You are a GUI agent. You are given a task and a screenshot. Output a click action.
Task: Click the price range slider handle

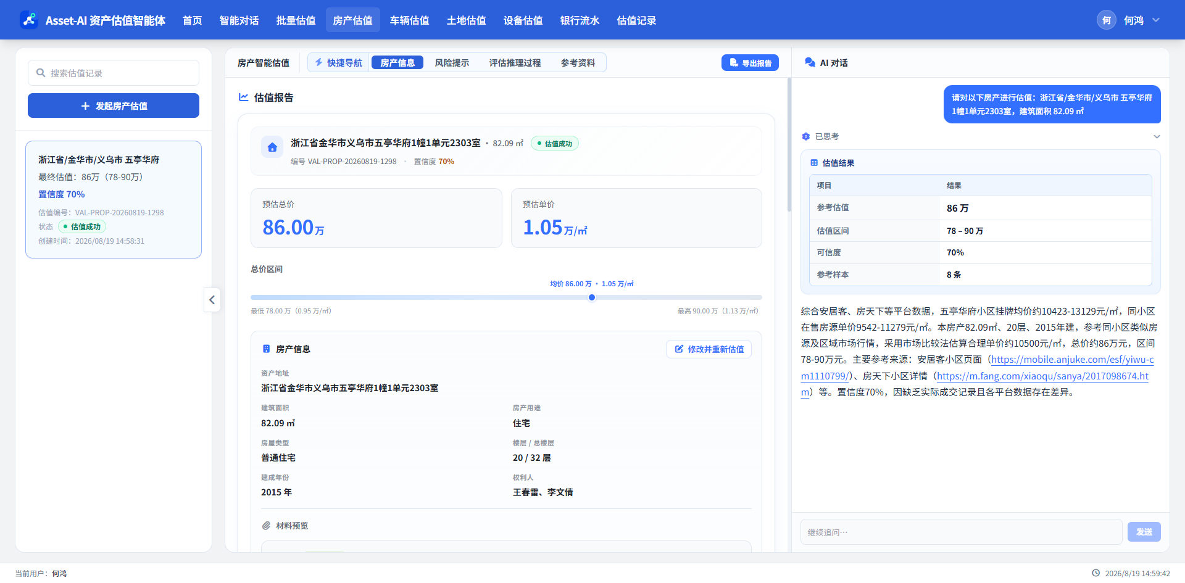click(592, 297)
